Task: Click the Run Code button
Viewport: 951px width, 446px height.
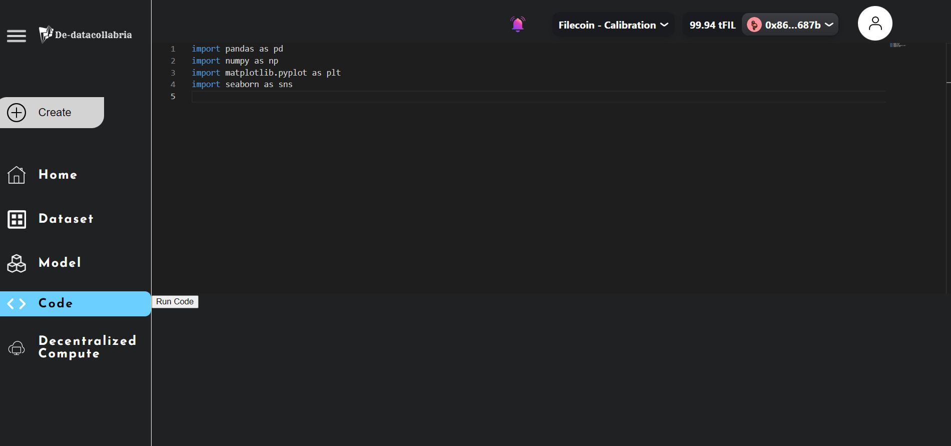Action: click(175, 302)
